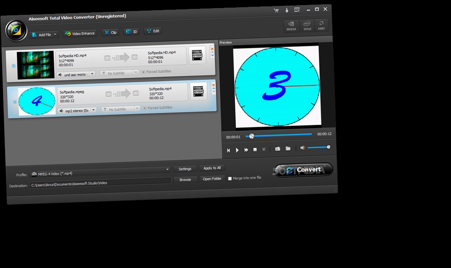Enable Merge into one file checkbox

coord(230,178)
